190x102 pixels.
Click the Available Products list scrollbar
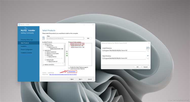(x=65, y=54)
